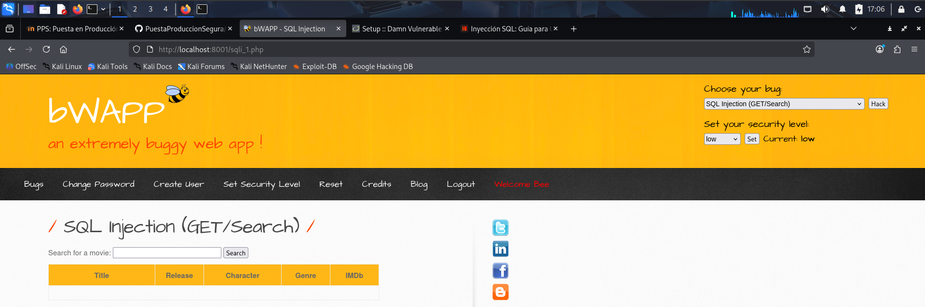Open the Kali application menu icon
The height and width of the screenshot is (307, 925).
click(8, 9)
